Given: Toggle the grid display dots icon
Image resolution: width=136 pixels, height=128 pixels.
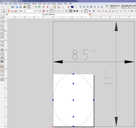Looking at the screenshot, I should 76,7.
